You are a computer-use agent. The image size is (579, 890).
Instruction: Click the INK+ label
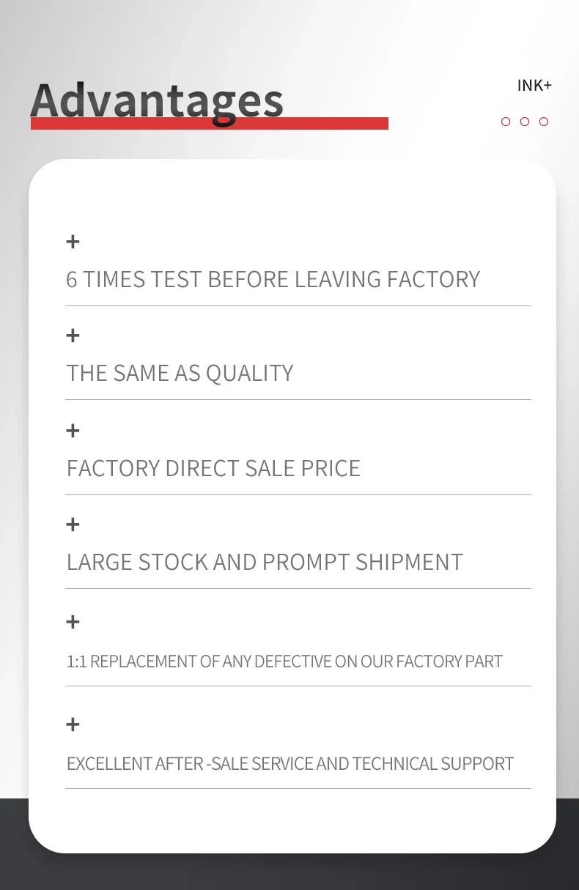[x=534, y=86]
